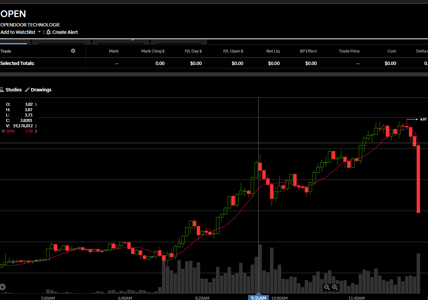
Task: Expand the chevron beside Open 3.82
Action: tap(36, 104)
